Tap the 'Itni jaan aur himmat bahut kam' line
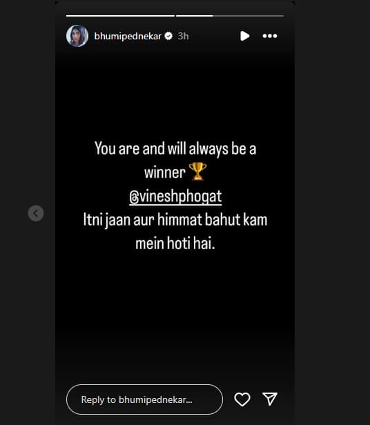This screenshot has width=370, height=425. [175, 220]
